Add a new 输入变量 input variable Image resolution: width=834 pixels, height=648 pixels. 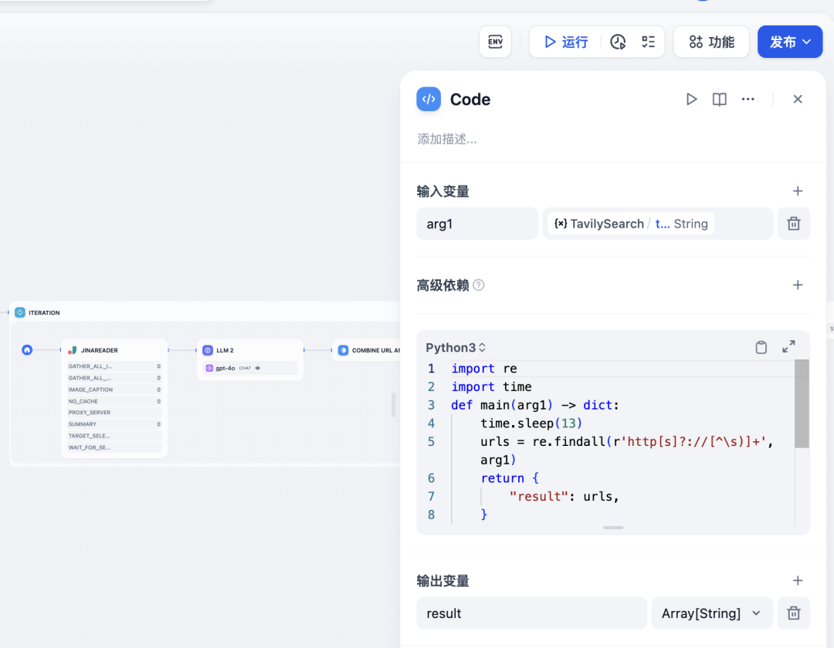pos(797,191)
